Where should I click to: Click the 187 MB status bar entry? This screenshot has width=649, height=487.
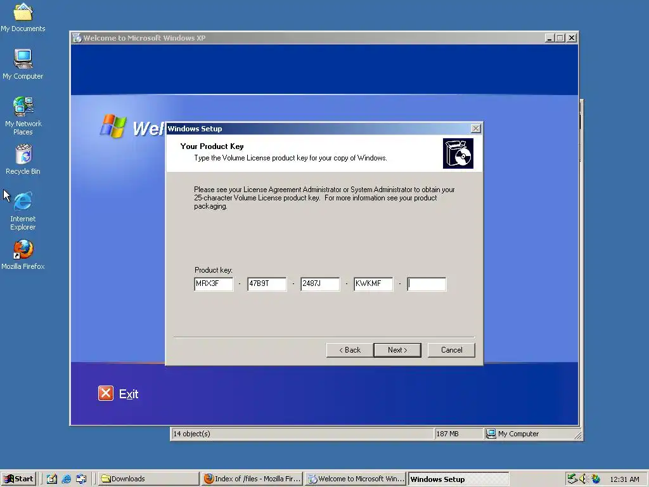(x=447, y=434)
